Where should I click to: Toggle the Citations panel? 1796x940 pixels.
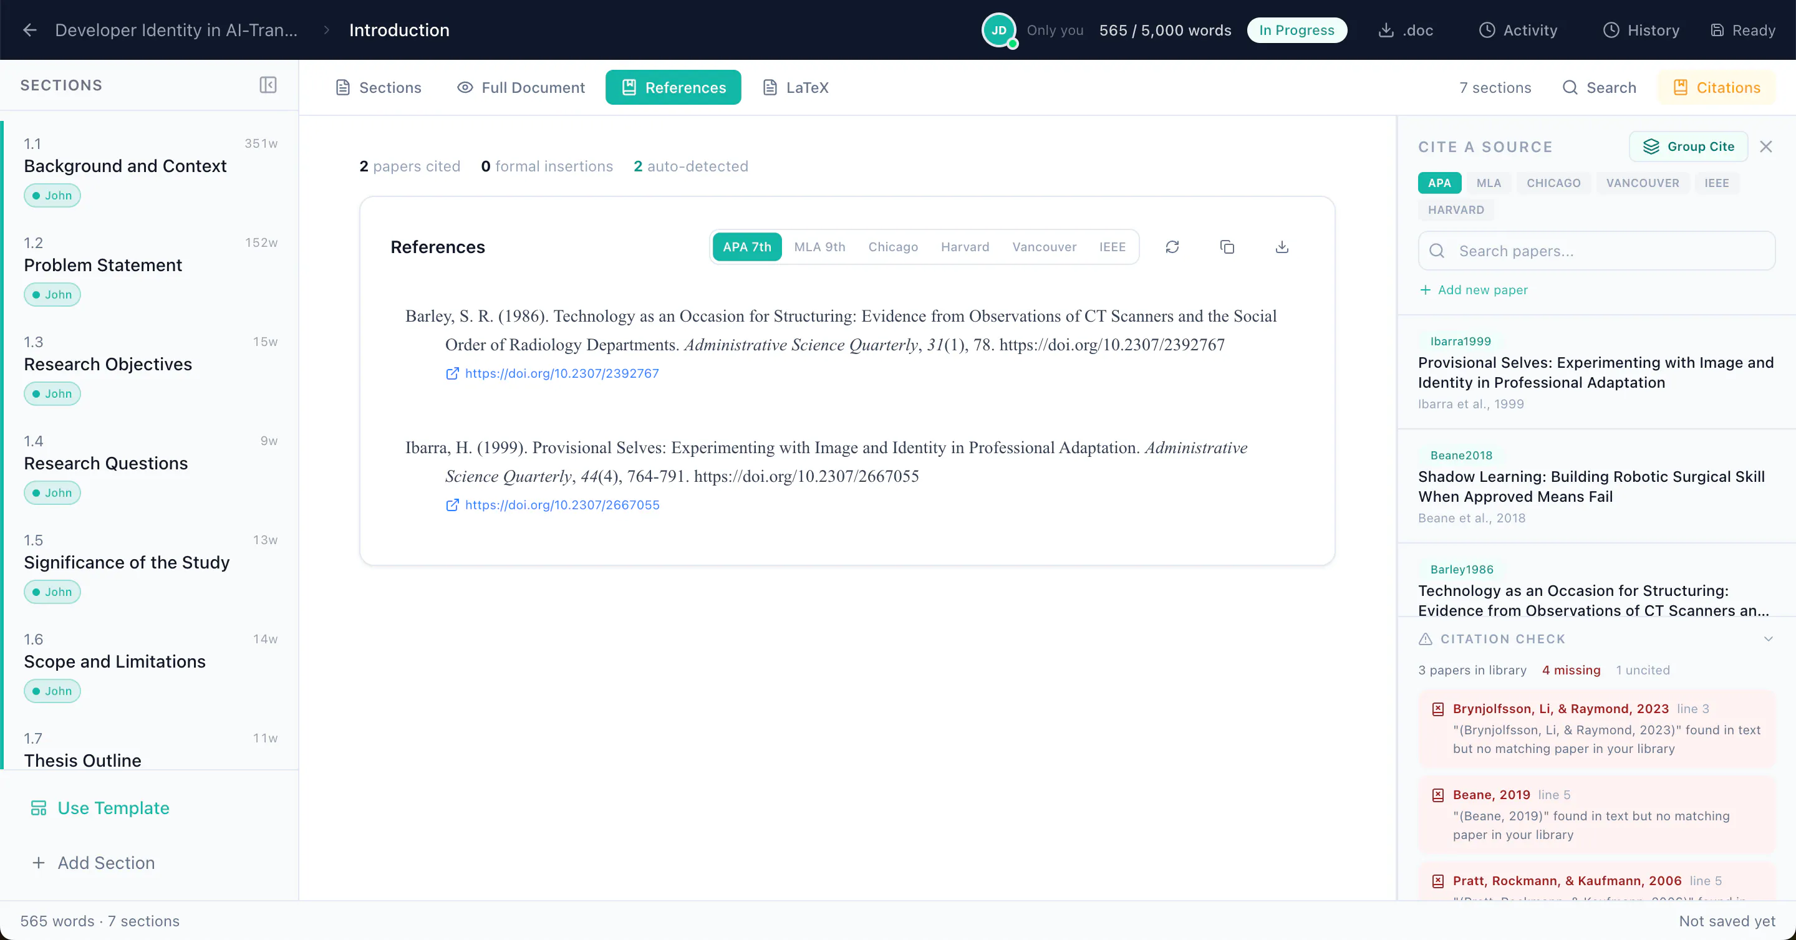pos(1717,88)
